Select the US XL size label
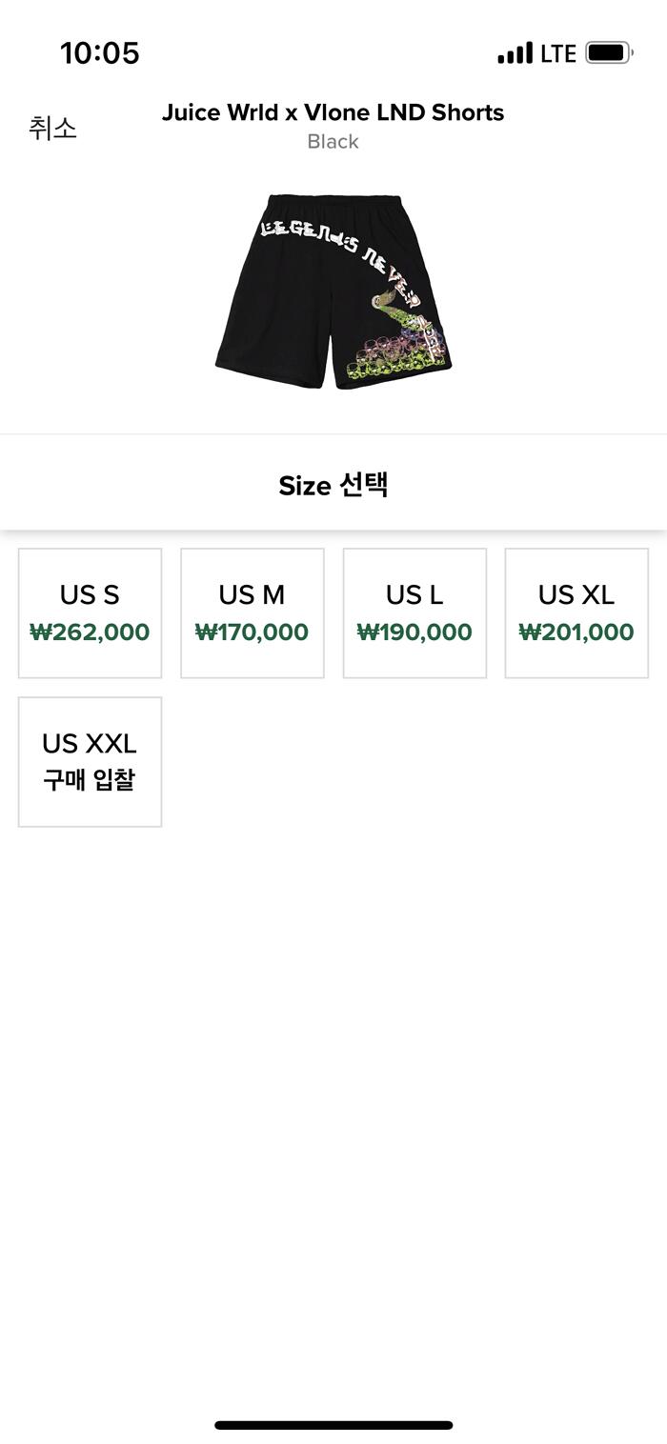The width and height of the screenshot is (667, 1444). point(576,594)
